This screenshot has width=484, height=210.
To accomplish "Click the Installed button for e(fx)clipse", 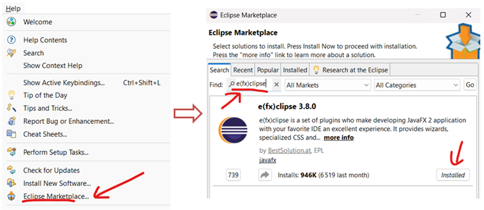I will (x=453, y=175).
